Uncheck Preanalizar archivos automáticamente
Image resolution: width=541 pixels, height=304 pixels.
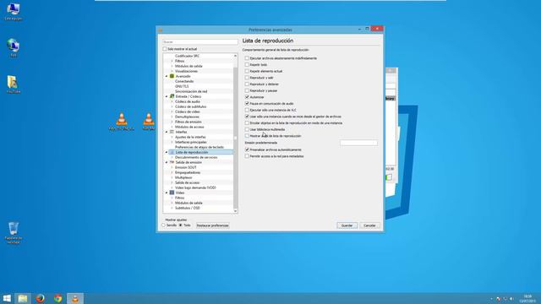(247, 150)
